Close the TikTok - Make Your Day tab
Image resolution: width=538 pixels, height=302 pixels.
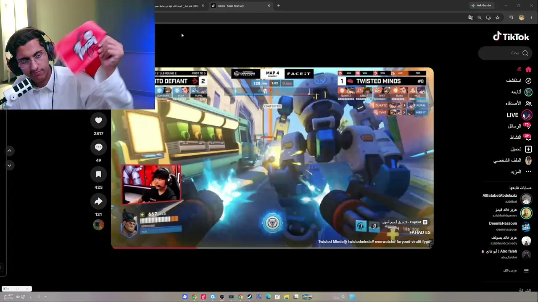pyautogui.click(x=269, y=6)
